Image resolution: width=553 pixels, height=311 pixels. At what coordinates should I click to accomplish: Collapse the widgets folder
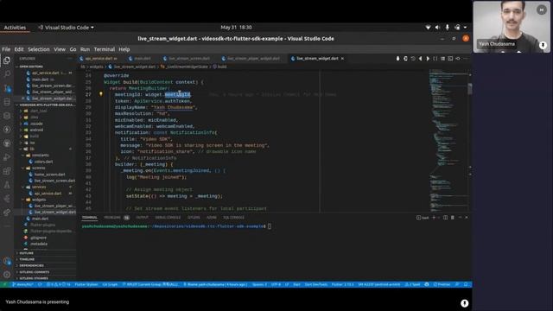39,200
